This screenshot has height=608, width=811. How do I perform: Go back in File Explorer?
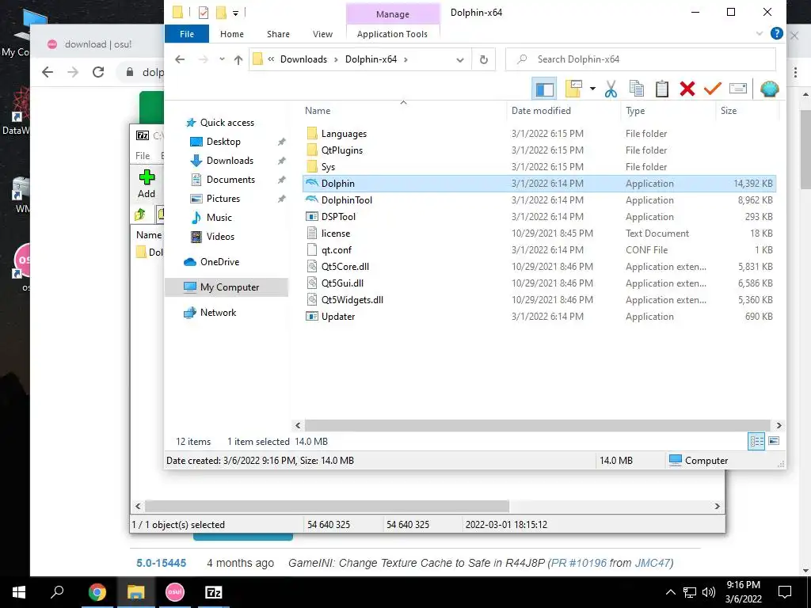(180, 59)
